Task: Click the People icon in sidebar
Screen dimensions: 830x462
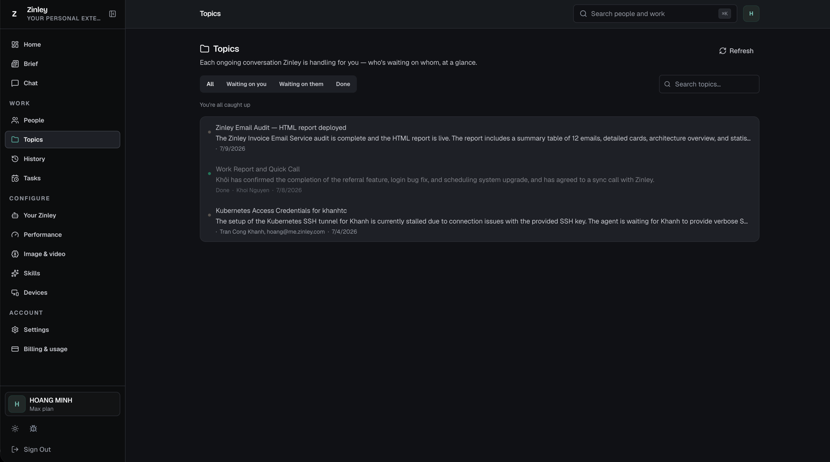Action: (15, 120)
